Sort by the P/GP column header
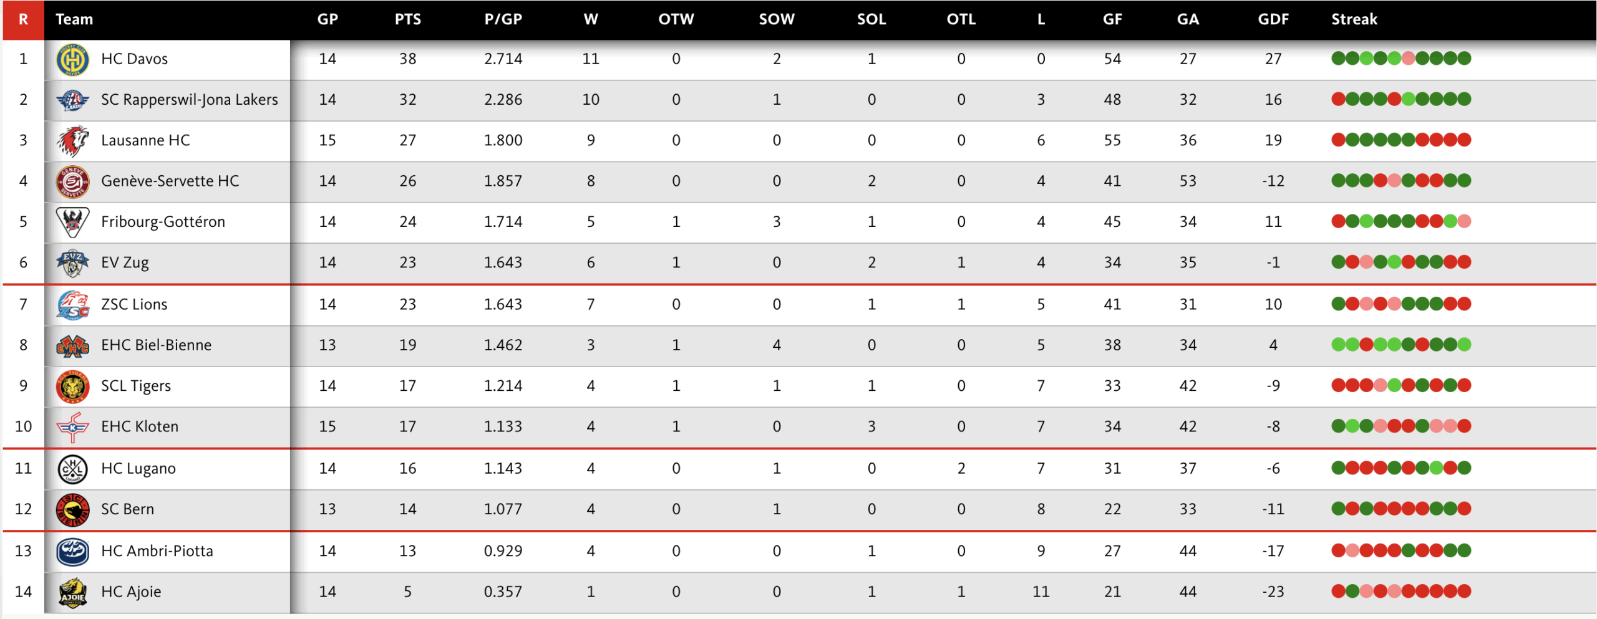This screenshot has width=1597, height=619. (x=503, y=19)
